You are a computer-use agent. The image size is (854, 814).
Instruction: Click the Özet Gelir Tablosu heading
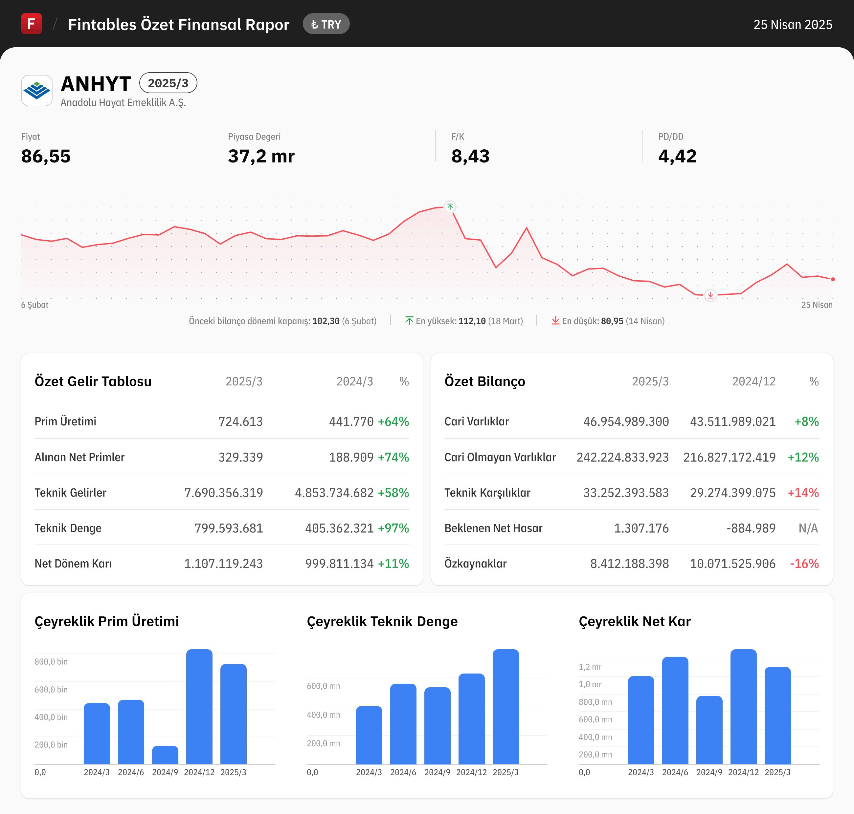tap(93, 381)
